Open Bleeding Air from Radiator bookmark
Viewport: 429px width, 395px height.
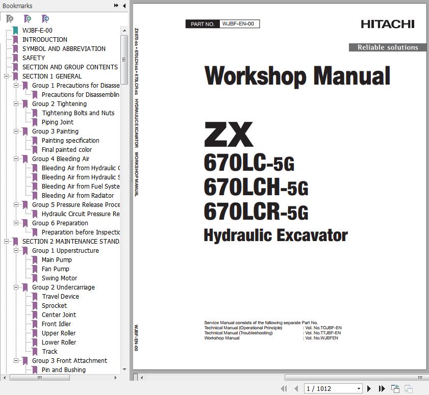tap(78, 195)
